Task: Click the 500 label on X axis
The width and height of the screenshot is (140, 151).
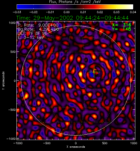Action: [x=105, y=143]
